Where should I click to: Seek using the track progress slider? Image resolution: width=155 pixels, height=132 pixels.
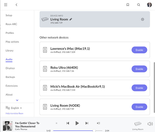[78, 131]
